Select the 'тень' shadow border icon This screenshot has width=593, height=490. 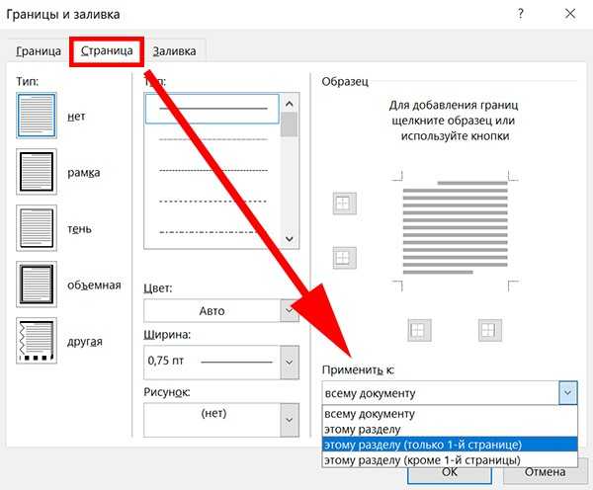coord(38,228)
